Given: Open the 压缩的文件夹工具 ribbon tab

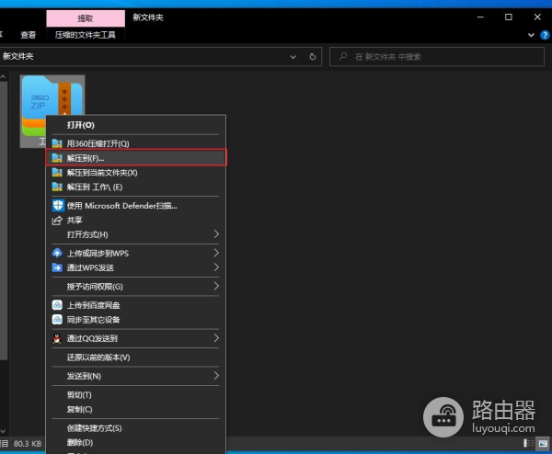Looking at the screenshot, I should [x=85, y=35].
